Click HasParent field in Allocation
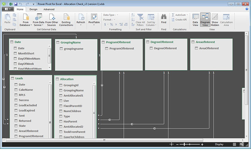This screenshot has width=251, height=157. 70,122
